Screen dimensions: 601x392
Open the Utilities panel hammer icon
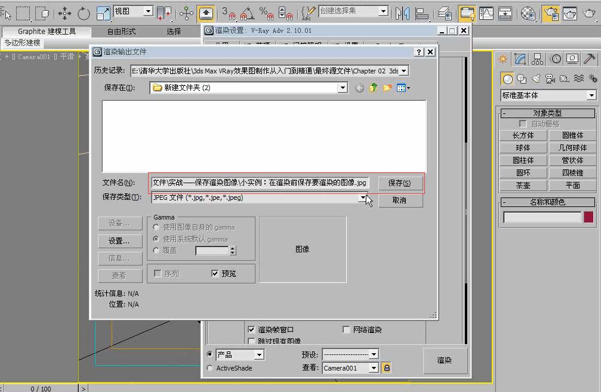pyautogui.click(x=590, y=57)
